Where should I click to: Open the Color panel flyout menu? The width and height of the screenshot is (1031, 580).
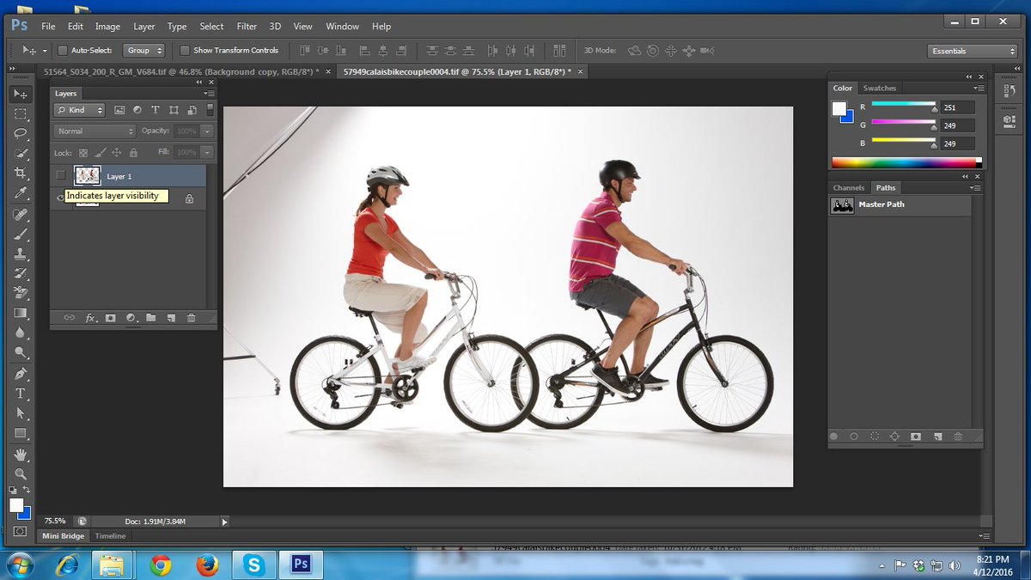pos(978,88)
